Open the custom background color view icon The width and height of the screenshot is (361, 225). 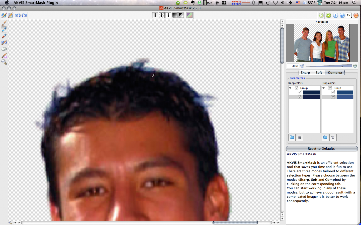[x=190, y=15]
